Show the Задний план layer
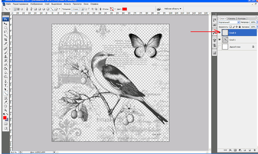 [x=220, y=47]
